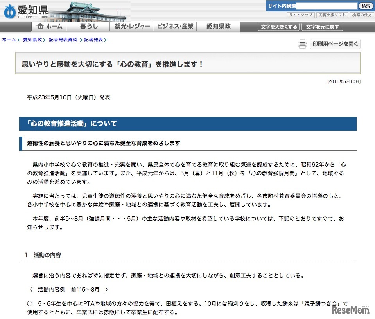Click the 検索の仕方 help button
375x319 pixels.
(362, 15)
